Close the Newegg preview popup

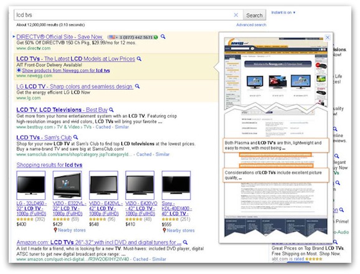[328, 37]
